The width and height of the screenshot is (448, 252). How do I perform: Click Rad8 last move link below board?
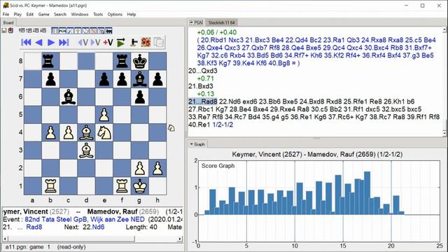[34, 227]
